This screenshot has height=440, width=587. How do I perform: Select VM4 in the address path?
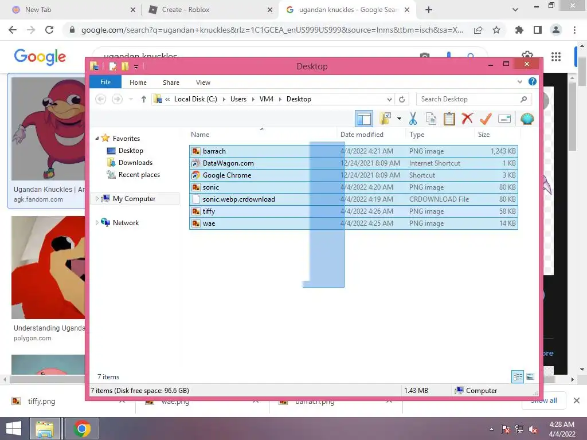[267, 99]
